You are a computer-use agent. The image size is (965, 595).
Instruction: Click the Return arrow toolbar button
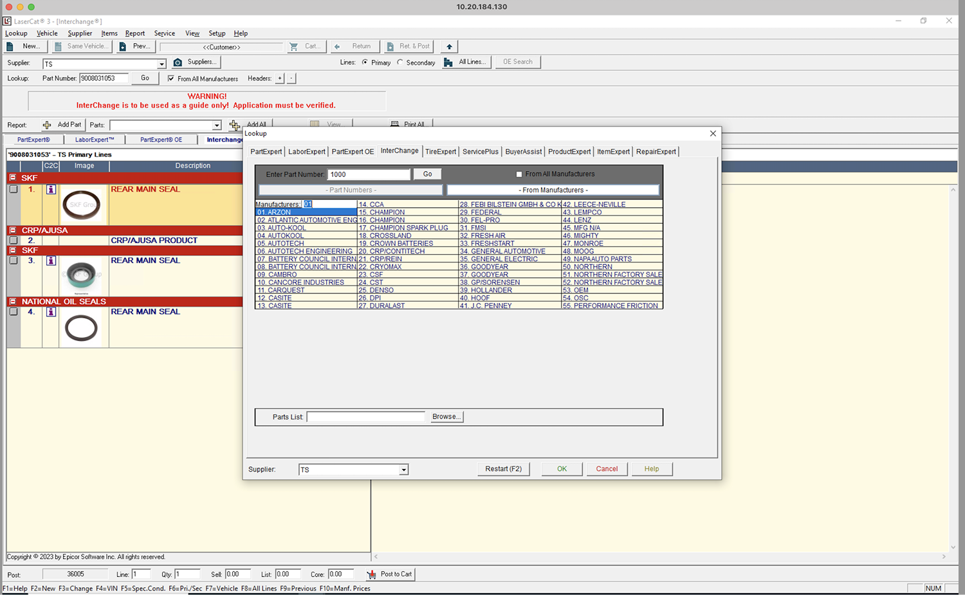coord(354,46)
